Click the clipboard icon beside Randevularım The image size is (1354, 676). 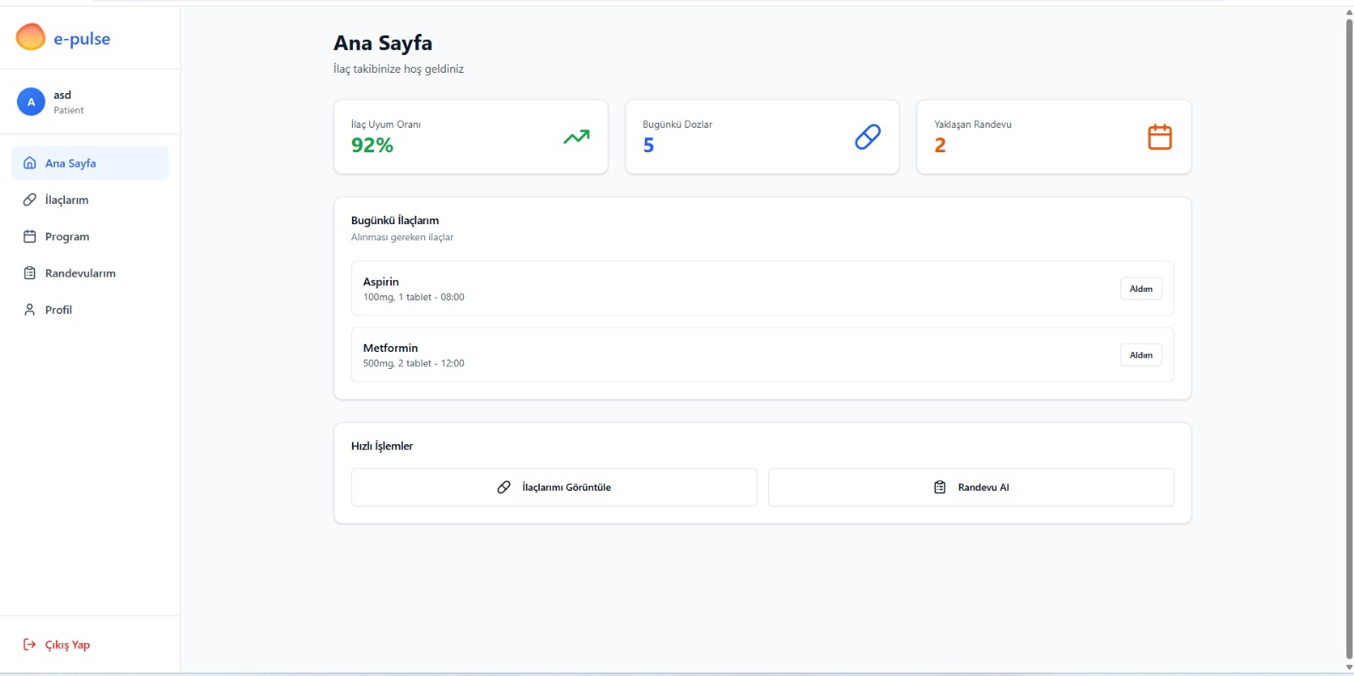(30, 273)
